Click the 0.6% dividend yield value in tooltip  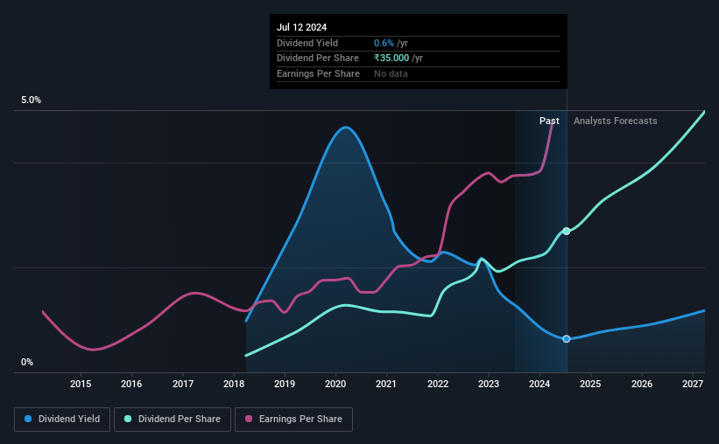point(384,43)
